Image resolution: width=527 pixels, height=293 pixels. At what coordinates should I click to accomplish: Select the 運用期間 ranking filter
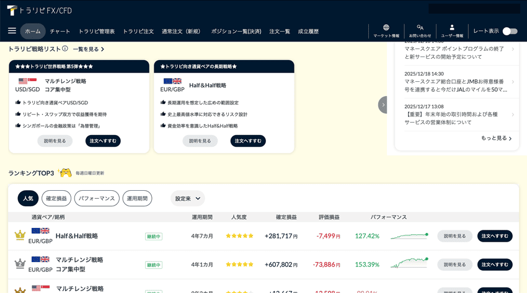tap(137, 198)
